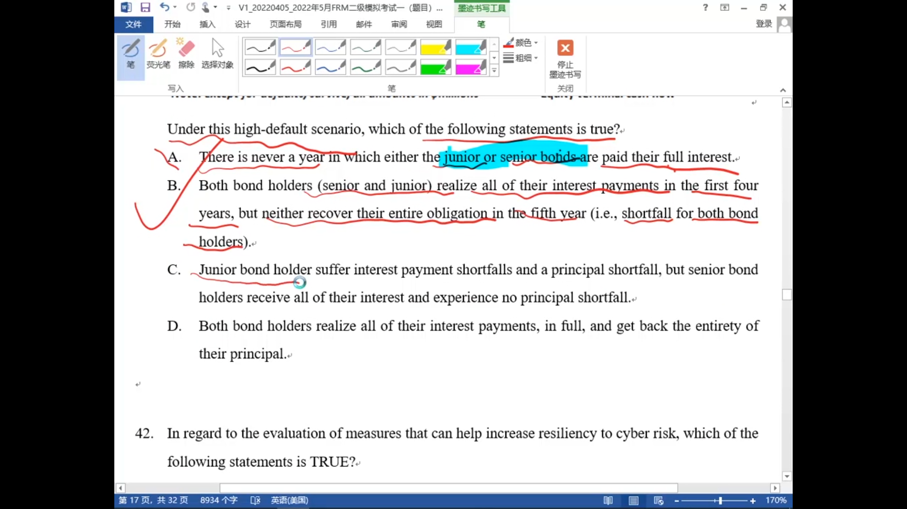Click the Undo arrow icon
Viewport: 907px width, 509px height.
click(164, 8)
